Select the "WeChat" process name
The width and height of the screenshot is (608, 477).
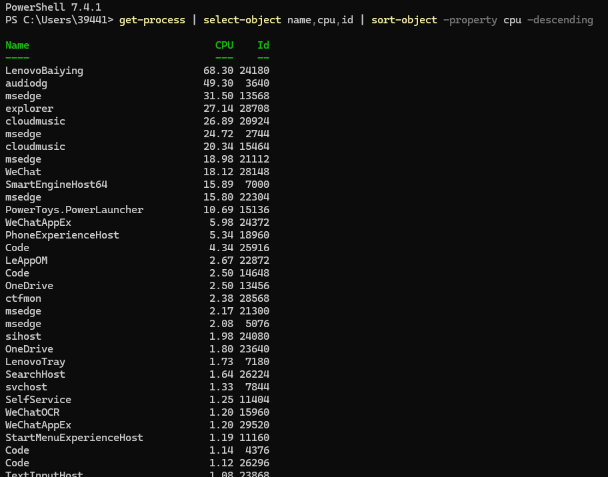[x=23, y=172]
